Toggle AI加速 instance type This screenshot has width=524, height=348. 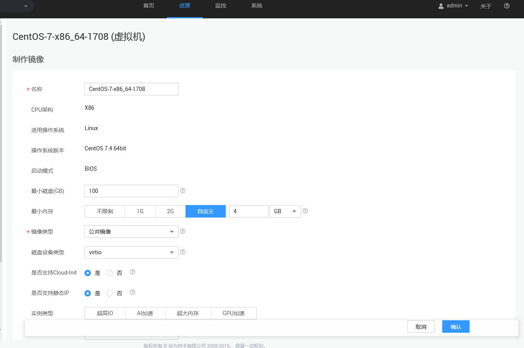pos(145,313)
